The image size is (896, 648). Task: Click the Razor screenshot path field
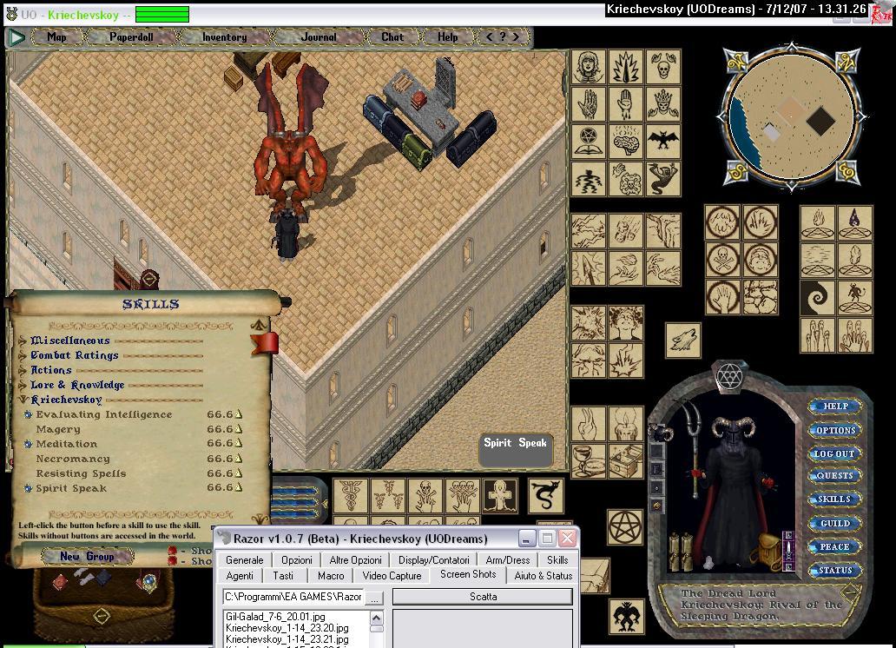coord(293,597)
